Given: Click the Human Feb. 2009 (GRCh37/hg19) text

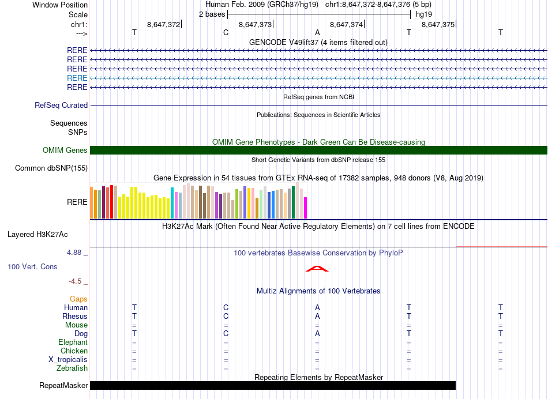Looking at the screenshot, I should tap(262, 4).
